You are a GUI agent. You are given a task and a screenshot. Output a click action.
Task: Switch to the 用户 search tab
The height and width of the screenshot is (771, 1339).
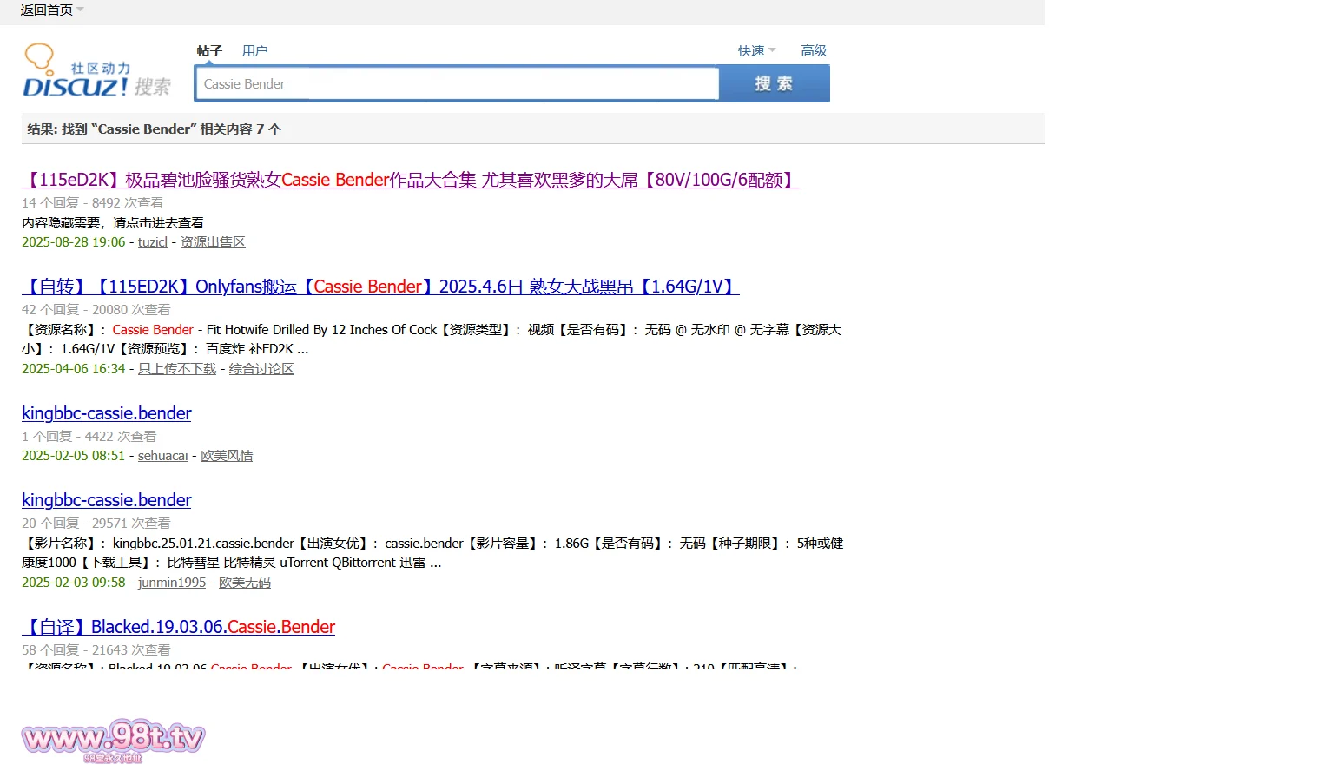pos(254,51)
